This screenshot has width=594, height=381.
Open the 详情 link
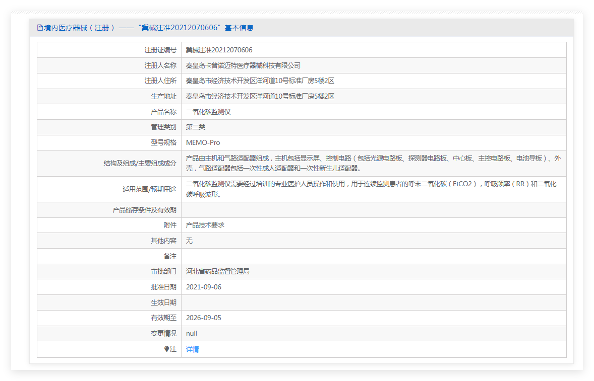click(x=193, y=349)
